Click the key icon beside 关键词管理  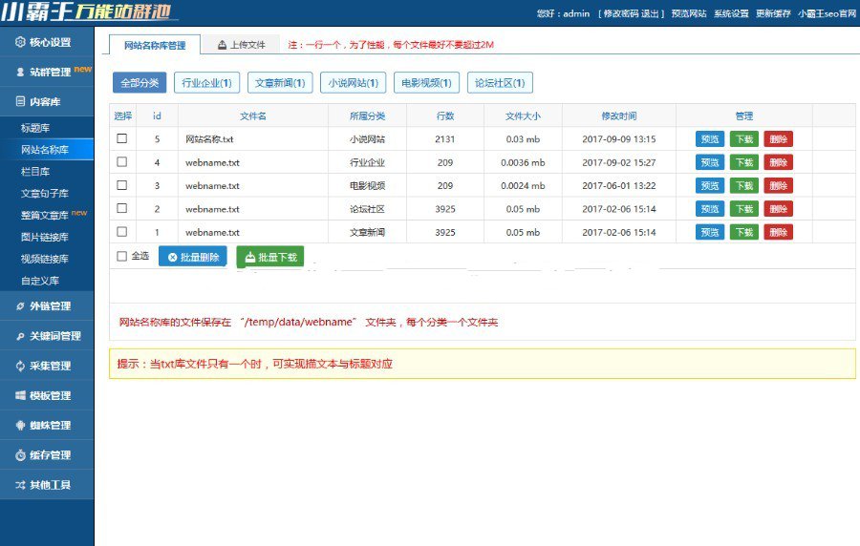tap(21, 336)
